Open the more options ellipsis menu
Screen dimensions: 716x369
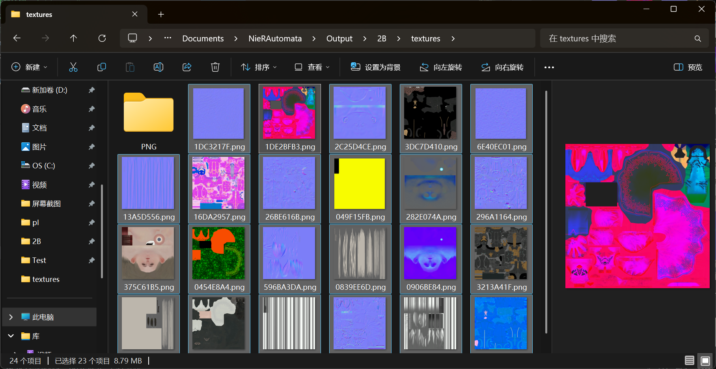tap(549, 67)
